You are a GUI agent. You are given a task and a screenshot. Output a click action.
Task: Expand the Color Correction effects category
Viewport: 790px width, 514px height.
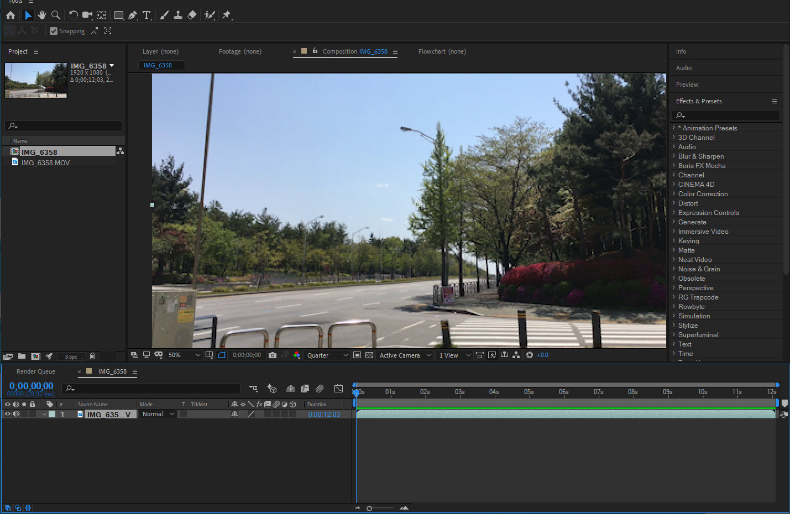673,193
